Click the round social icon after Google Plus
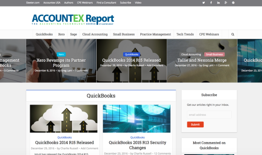 [233, 3]
